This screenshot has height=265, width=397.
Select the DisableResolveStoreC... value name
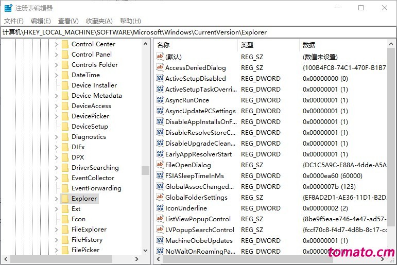click(200, 132)
